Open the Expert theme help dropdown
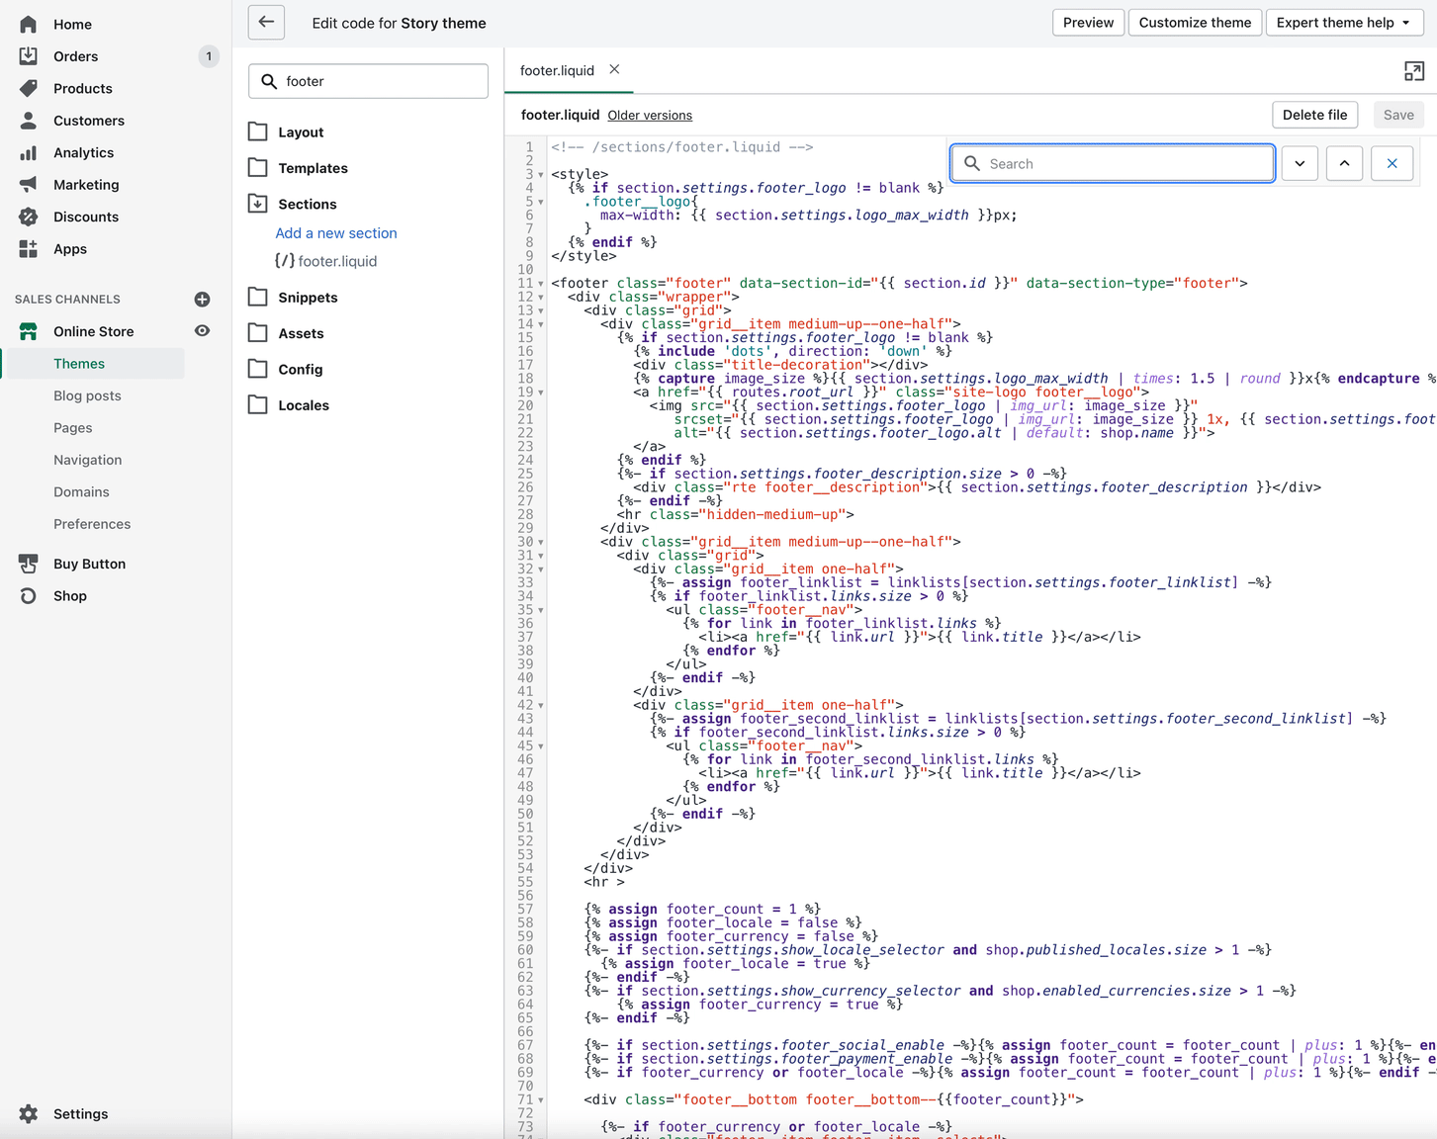Screen dimensions: 1437x1139 [x=1343, y=23]
